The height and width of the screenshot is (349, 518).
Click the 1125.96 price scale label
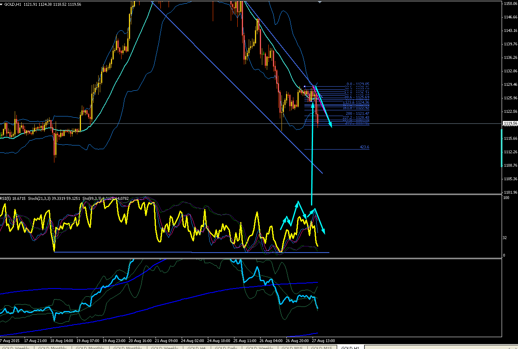tap(511, 98)
